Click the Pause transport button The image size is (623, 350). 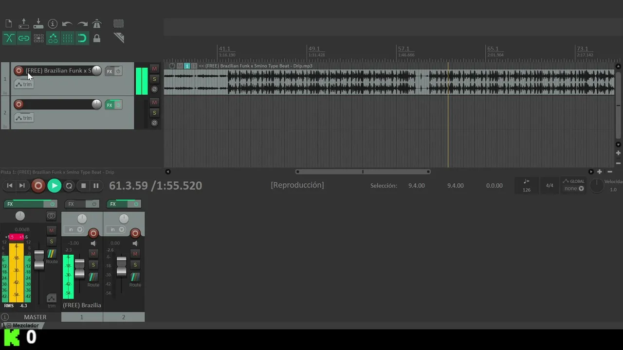pos(96,186)
